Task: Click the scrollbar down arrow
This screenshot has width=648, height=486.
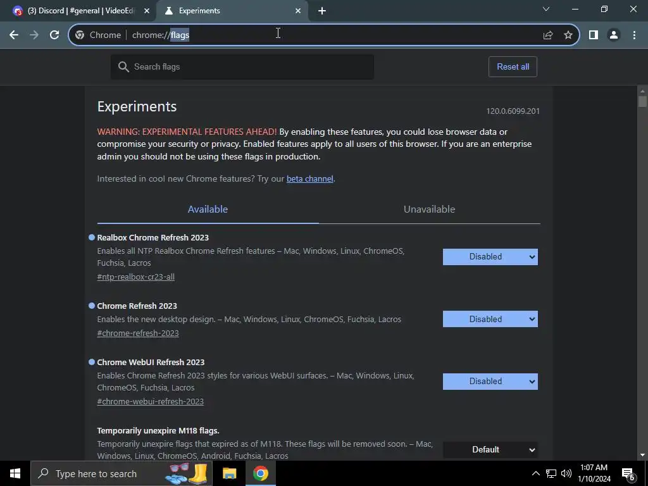Action: pos(642,456)
